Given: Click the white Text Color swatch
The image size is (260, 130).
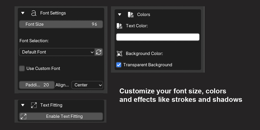Looking at the screenshot, I should pos(158,37).
